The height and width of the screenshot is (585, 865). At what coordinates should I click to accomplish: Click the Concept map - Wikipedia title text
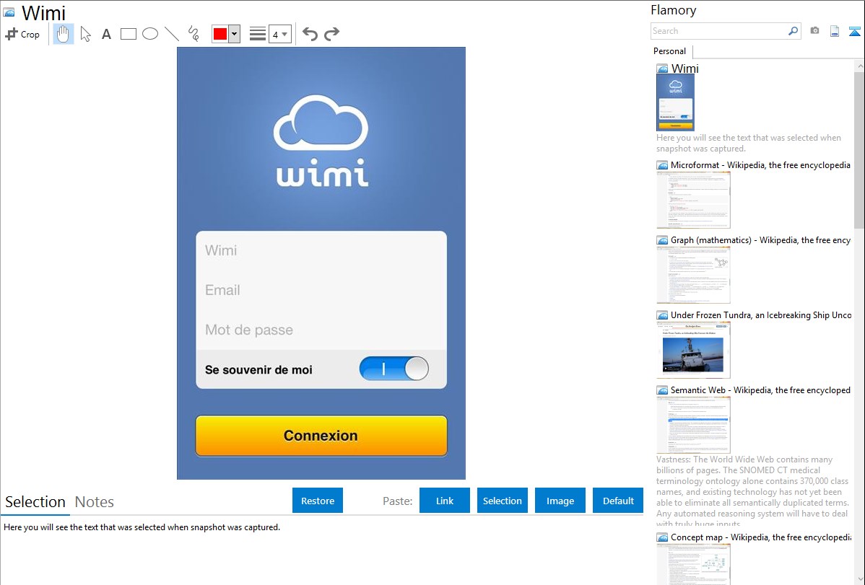(x=760, y=537)
